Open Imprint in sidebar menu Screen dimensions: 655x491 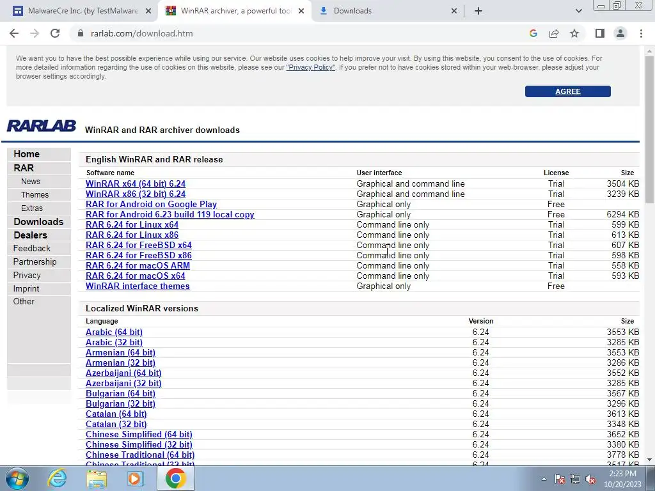(26, 288)
